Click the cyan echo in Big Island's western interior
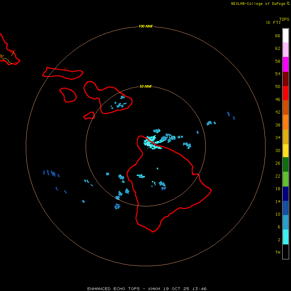 coord(141,176)
